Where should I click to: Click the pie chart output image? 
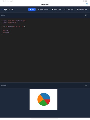coord(43,99)
